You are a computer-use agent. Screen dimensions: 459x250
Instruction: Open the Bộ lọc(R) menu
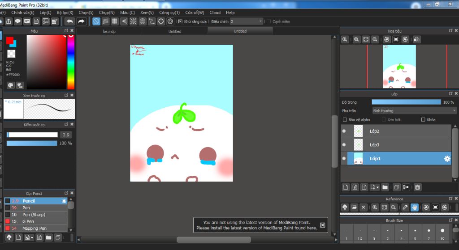tap(65, 13)
